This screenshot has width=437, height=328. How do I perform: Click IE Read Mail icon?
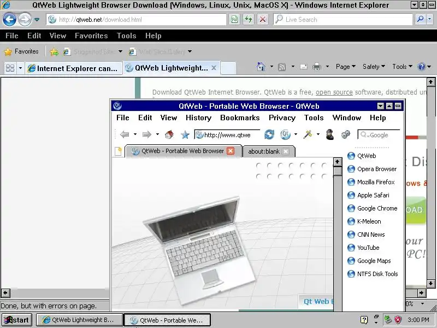tap(304, 67)
